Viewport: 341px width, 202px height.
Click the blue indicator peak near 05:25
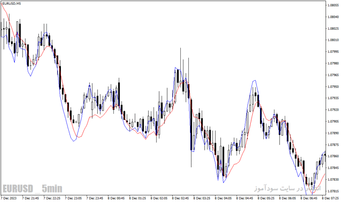[254, 81]
